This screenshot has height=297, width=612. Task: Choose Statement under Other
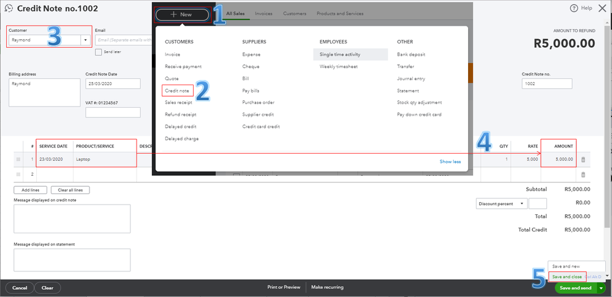[x=408, y=91]
